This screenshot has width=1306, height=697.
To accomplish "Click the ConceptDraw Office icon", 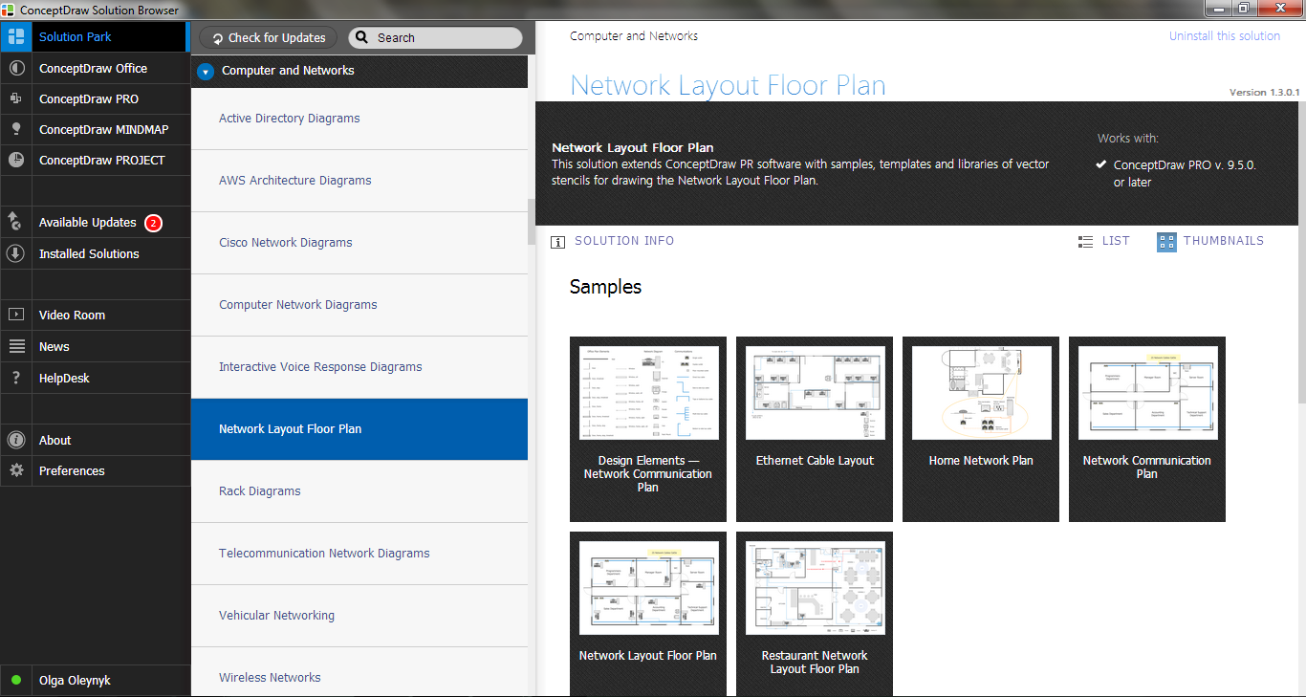I will 15,69.
